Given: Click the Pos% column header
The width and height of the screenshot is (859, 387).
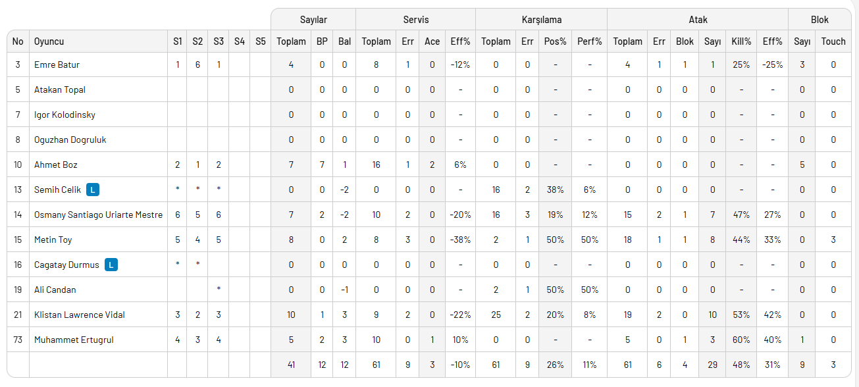Looking at the screenshot, I should 555,41.
